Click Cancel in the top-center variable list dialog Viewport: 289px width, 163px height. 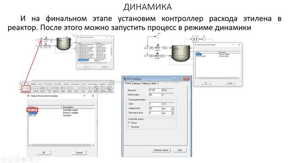pyautogui.click(x=104, y=67)
